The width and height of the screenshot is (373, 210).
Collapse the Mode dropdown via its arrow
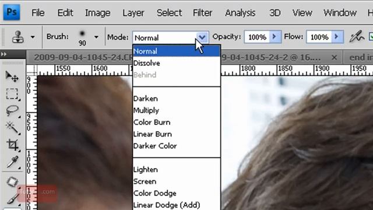tap(202, 37)
